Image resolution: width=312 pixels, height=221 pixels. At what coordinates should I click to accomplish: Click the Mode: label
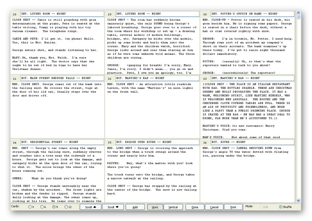point(249,206)
